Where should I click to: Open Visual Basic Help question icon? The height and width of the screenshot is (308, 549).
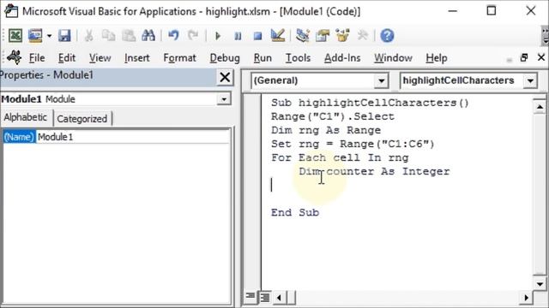(387, 36)
